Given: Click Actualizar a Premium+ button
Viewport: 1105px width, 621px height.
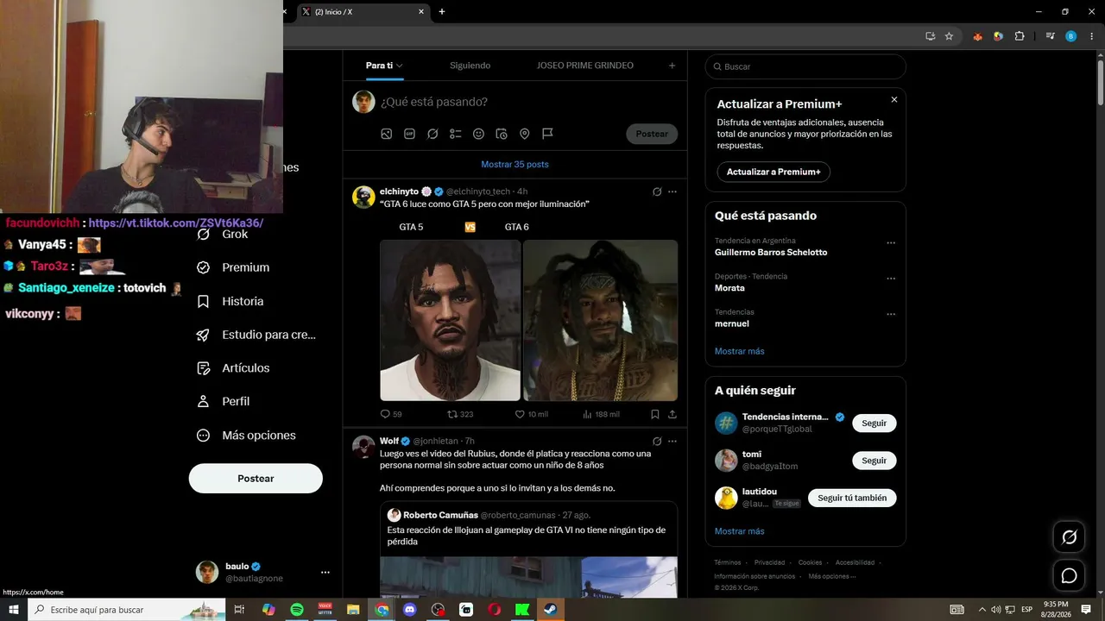Looking at the screenshot, I should (x=773, y=172).
